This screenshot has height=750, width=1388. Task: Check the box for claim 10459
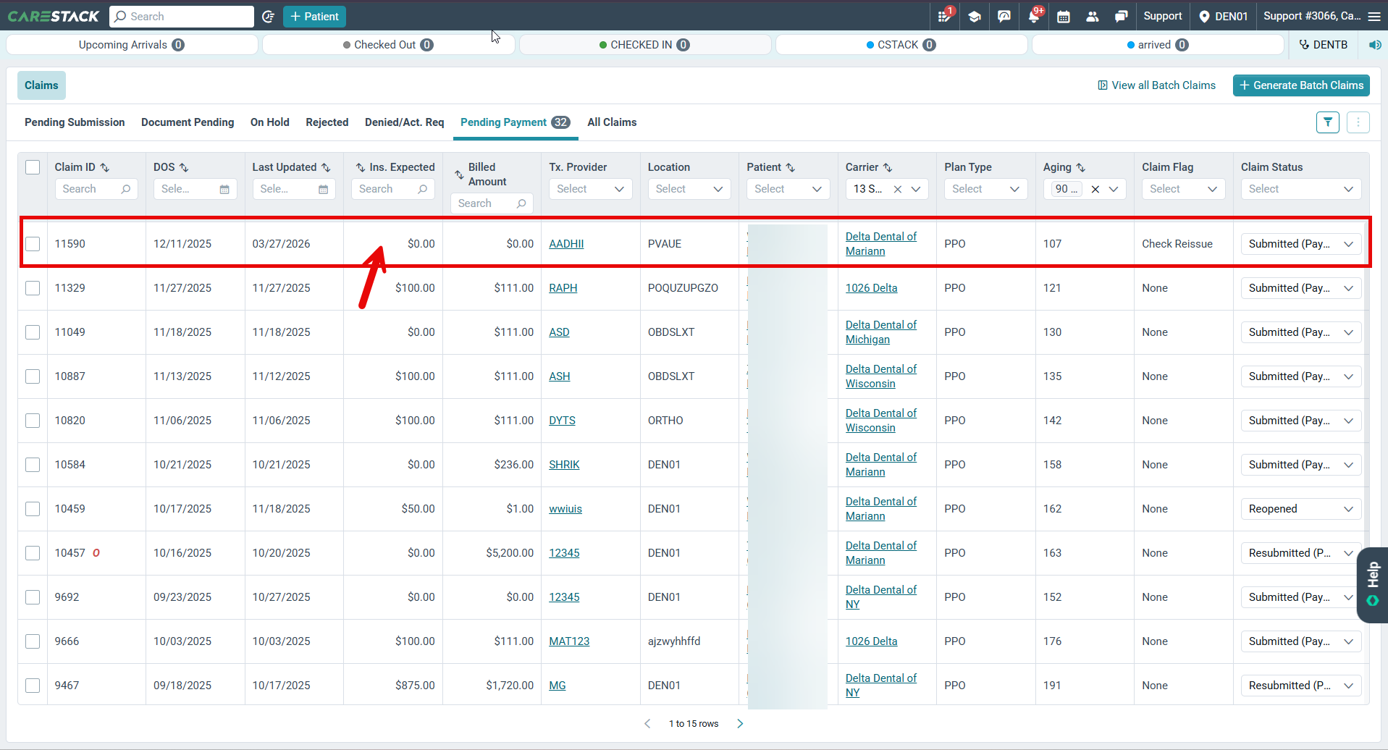point(33,509)
